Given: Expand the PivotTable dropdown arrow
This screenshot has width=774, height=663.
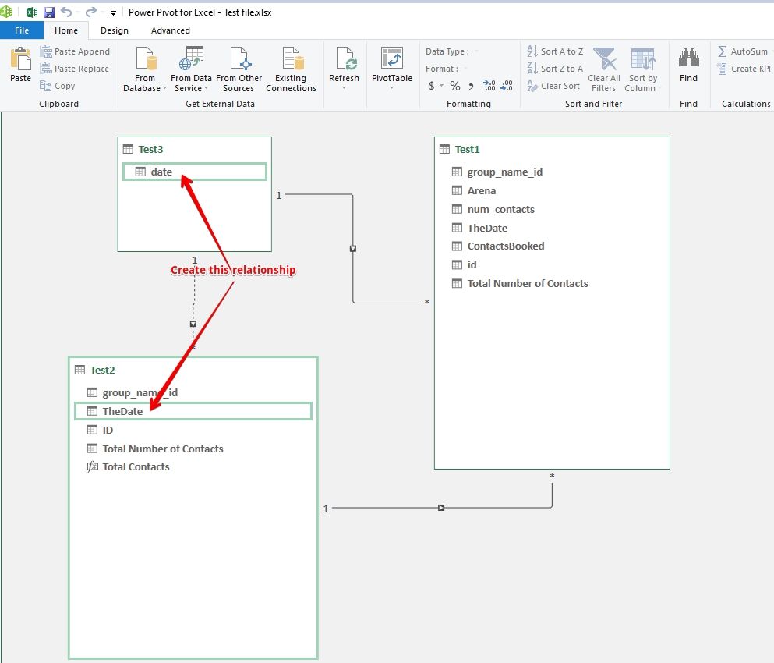Looking at the screenshot, I should click(392, 88).
